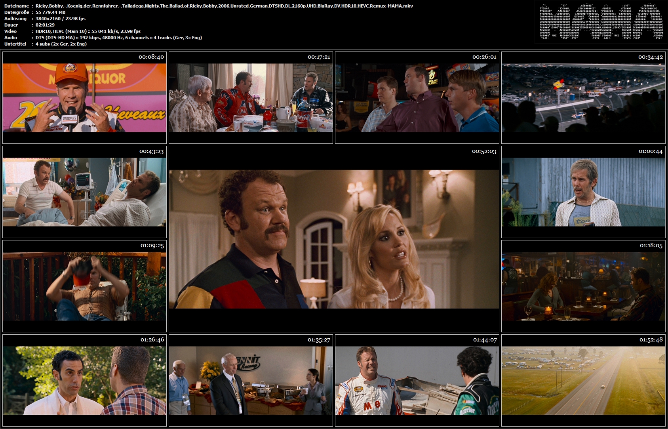Click the Dateigröße label
This screenshot has width=668, height=429.
tap(17, 12)
